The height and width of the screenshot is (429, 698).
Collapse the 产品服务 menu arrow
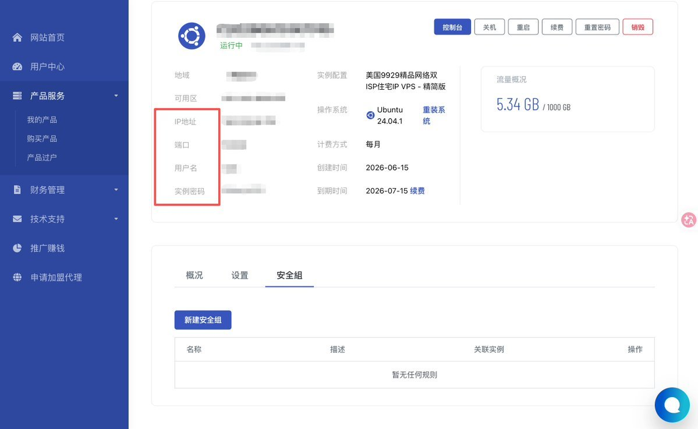click(x=116, y=95)
